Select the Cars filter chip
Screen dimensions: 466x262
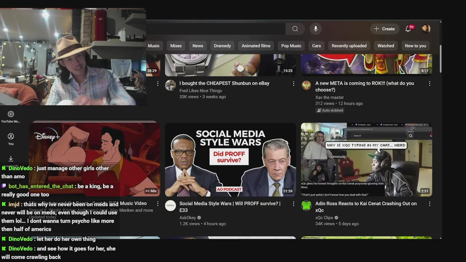click(x=316, y=46)
